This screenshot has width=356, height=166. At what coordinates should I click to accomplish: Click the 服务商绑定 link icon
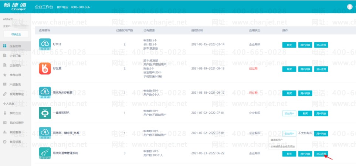coord(5,94)
